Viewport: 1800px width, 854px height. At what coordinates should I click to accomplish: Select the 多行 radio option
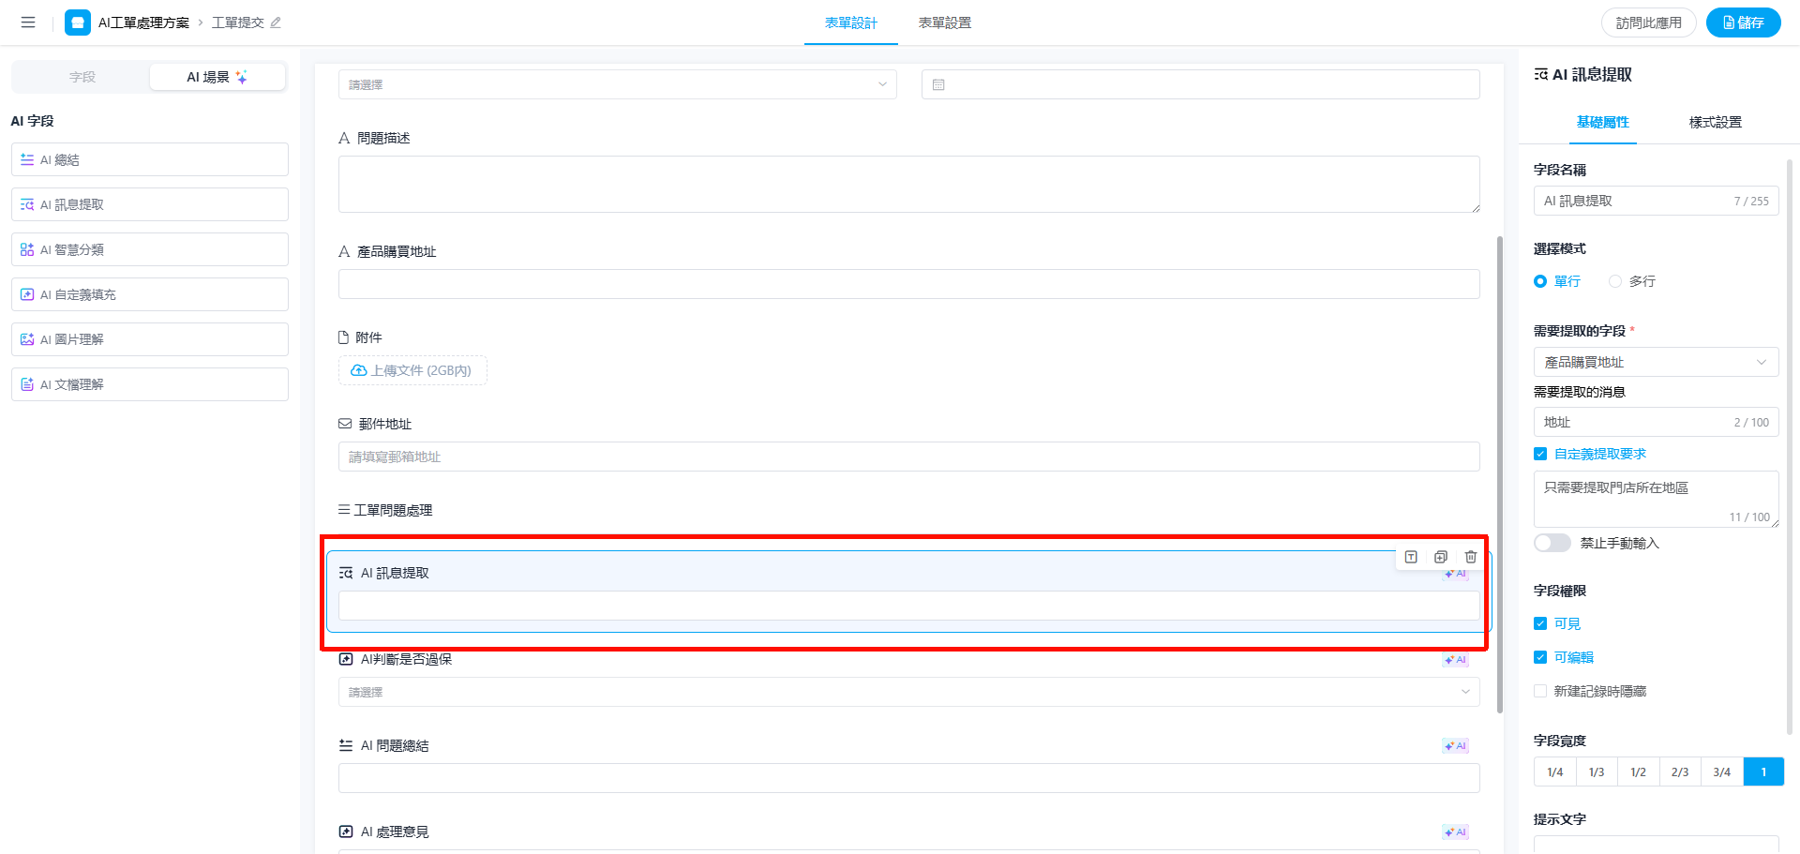pyautogui.click(x=1615, y=281)
